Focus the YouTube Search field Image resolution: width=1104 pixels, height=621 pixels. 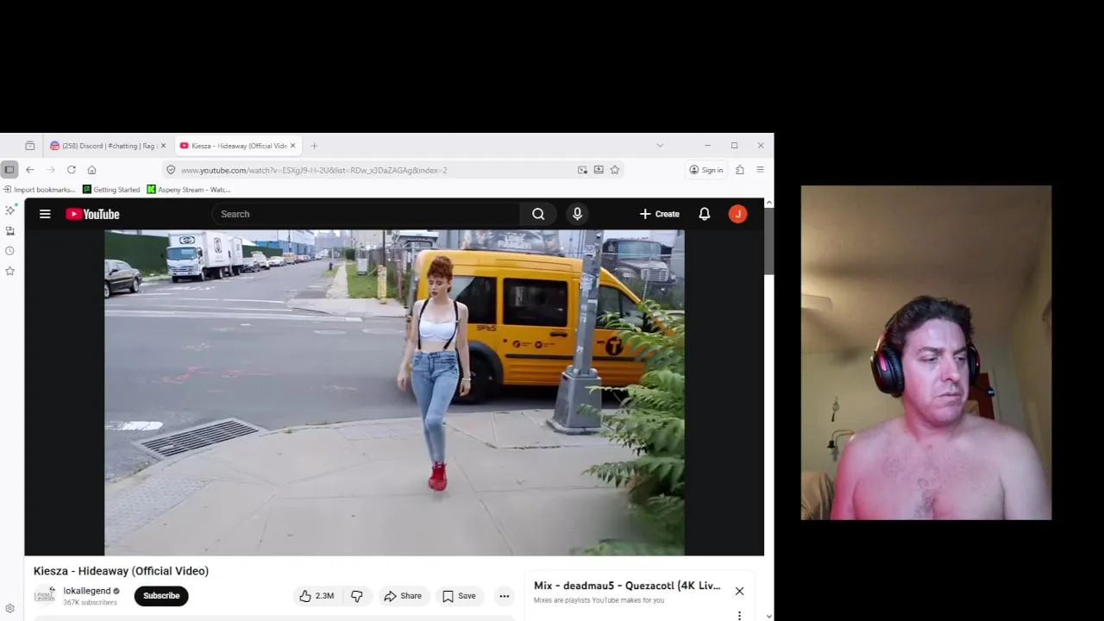pos(366,214)
